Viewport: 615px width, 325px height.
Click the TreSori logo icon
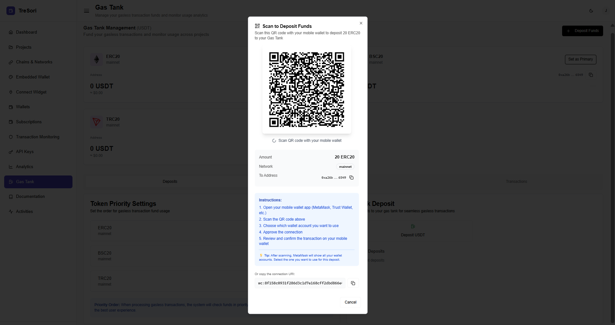coord(11,11)
